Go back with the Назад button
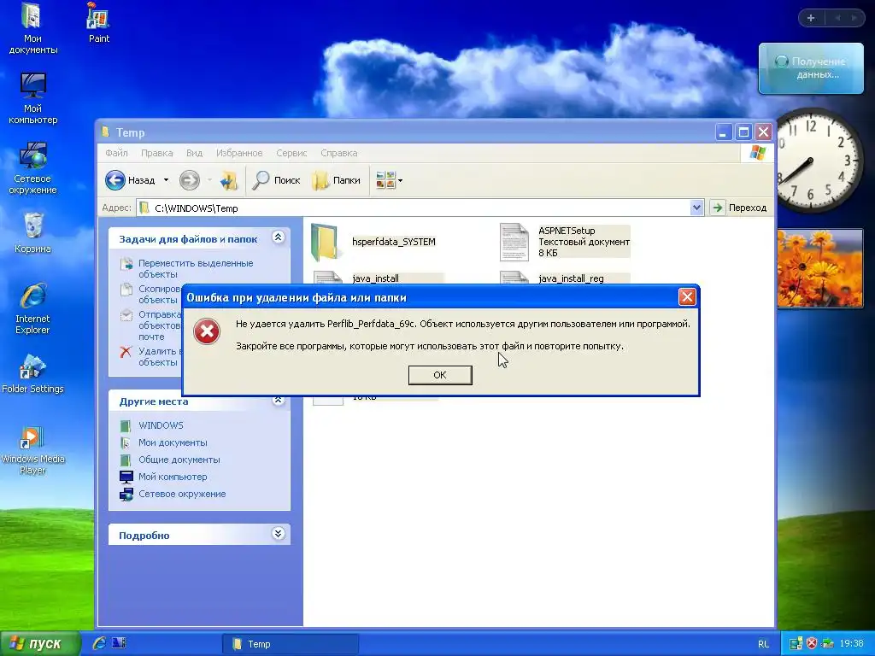 point(130,180)
